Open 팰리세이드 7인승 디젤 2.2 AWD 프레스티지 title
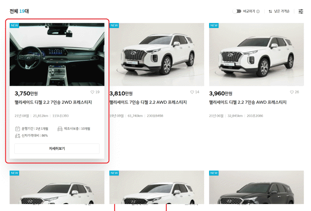311x211 pixels. 148,102
